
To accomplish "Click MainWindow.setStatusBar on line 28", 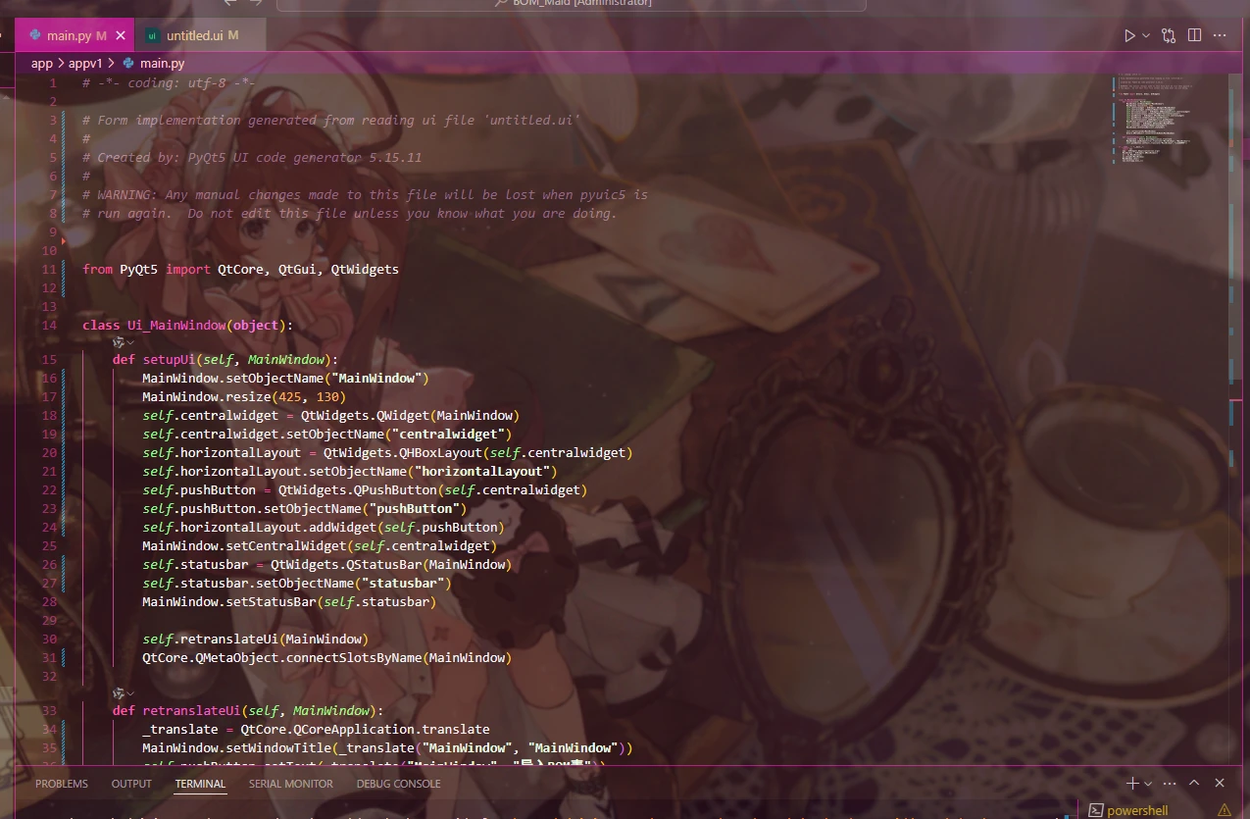I will tap(228, 602).
